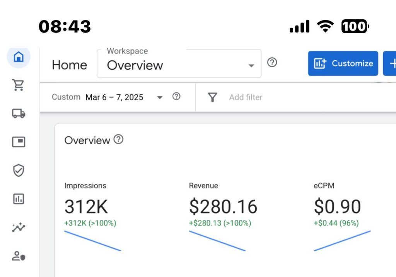Viewport: 396px width, 277px height.
Task: Click the help icon beside Overview heading
Action: [118, 140]
